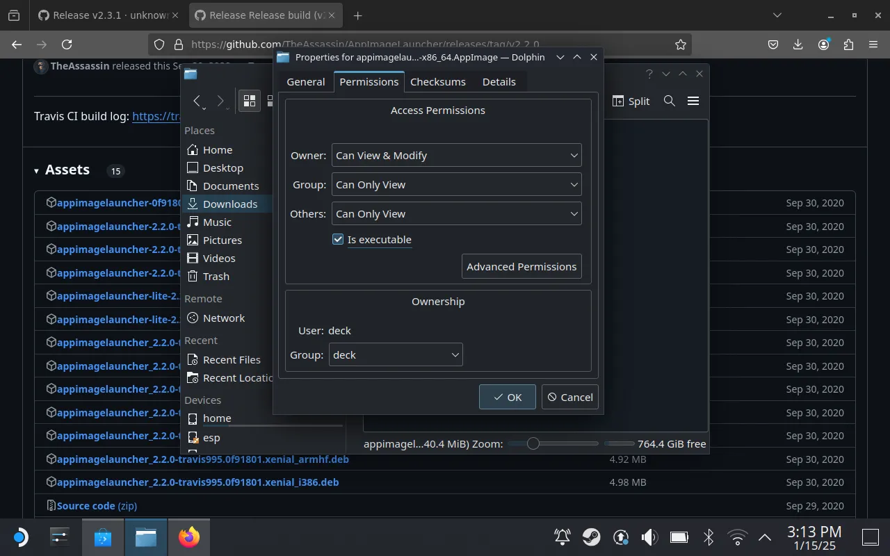The image size is (890, 556).
Task: Open the Advanced Permissions dialog
Action: coord(521,266)
